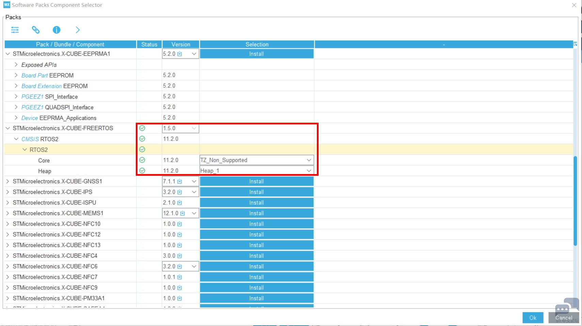Click the download icon beside X-CUBE-NFC6 version 3.2.0
582x326 pixels.
click(x=179, y=267)
